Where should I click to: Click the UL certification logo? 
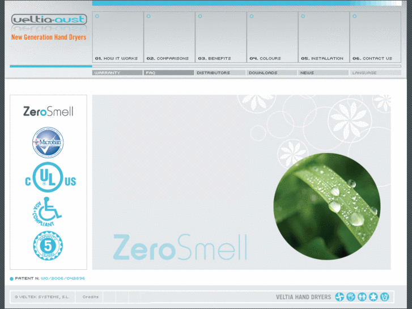click(50, 177)
